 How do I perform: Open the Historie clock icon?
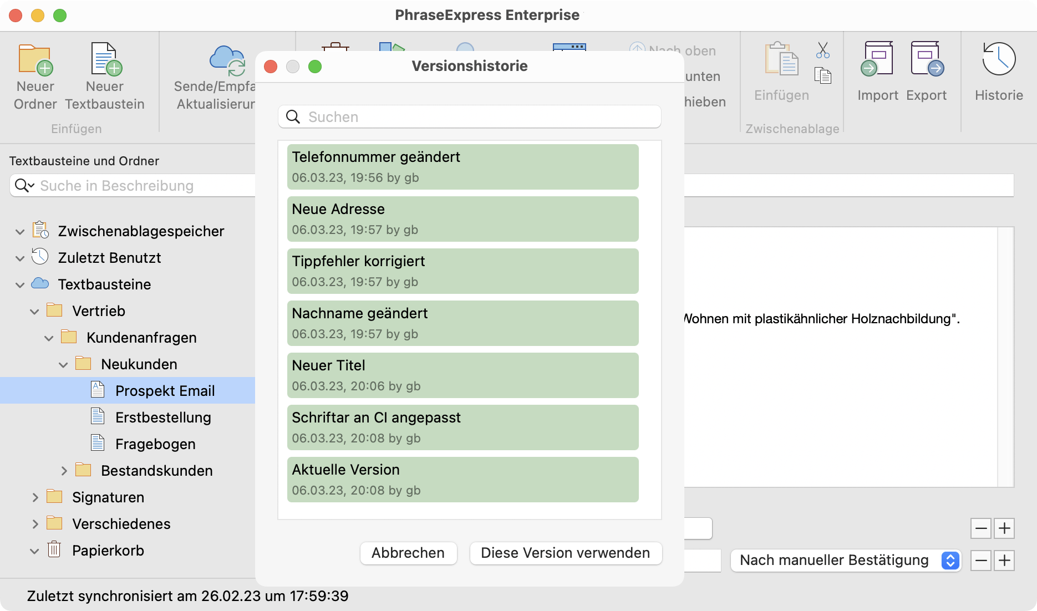tap(999, 59)
